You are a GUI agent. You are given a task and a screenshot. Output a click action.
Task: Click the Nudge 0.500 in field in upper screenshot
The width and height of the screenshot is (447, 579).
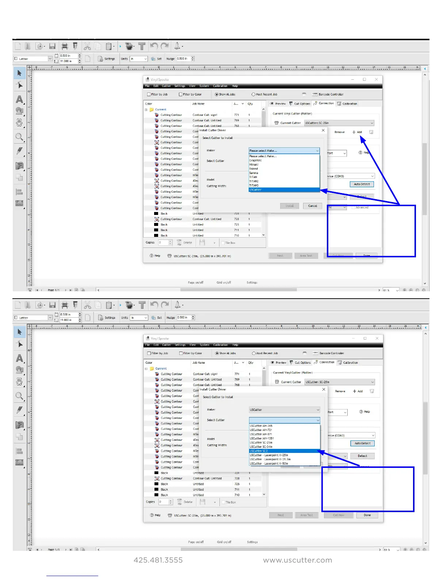(x=183, y=58)
